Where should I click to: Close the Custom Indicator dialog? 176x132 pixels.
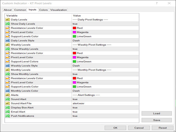169,3
